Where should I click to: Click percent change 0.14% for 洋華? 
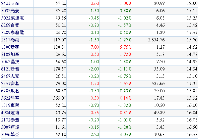click(x=126, y=98)
